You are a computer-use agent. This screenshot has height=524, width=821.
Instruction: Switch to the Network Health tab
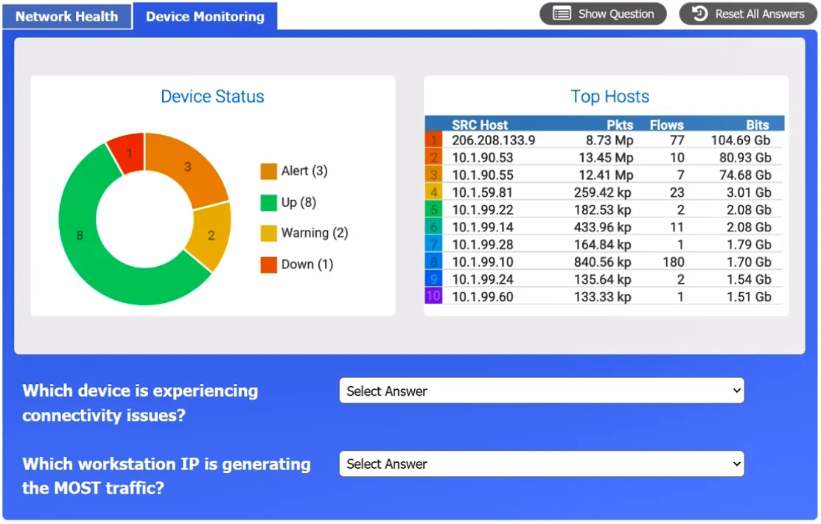[x=67, y=16]
